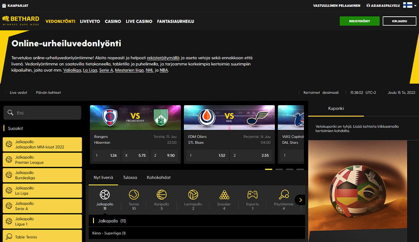Viewport: 419px width, 242px height.
Task: Expand Kiina - Superliiga (1) row
Action: [197, 233]
